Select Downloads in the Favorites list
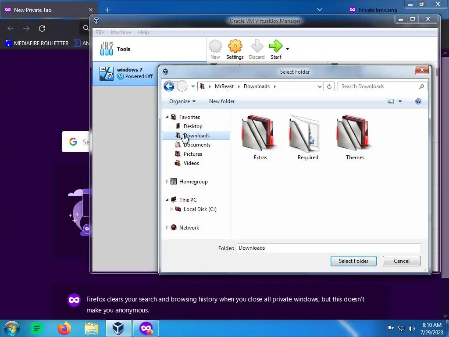 tap(196, 136)
